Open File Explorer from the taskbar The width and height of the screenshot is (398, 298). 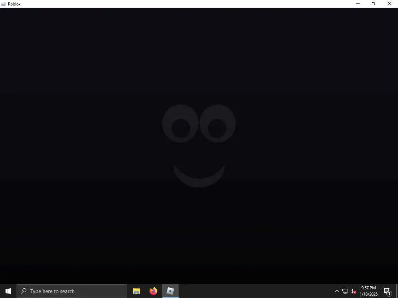136,291
